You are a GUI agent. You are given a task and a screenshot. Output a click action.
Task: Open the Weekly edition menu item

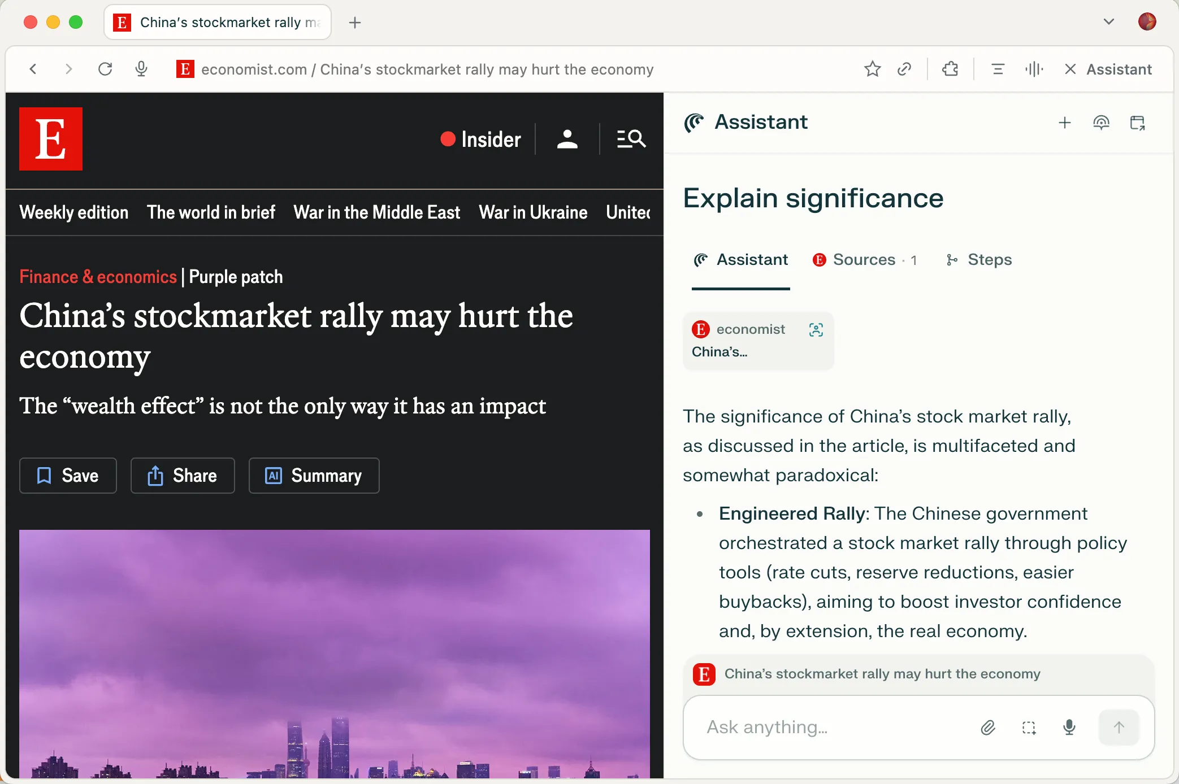74,212
